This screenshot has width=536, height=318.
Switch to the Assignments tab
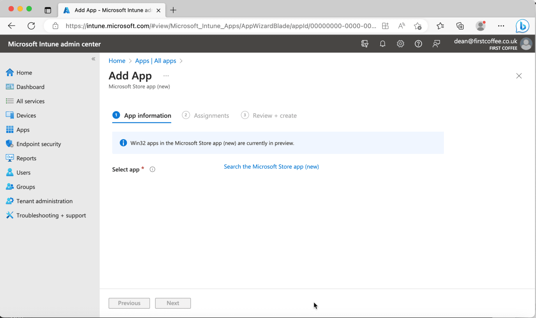coord(211,115)
